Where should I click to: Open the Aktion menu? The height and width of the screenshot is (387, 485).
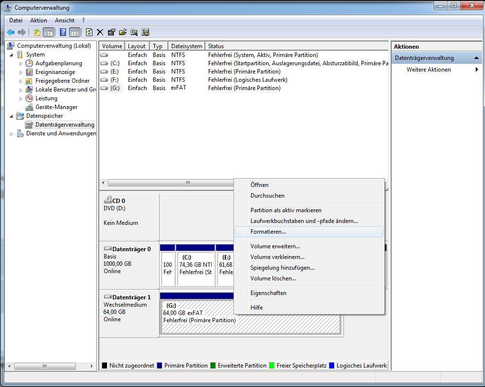coord(38,20)
